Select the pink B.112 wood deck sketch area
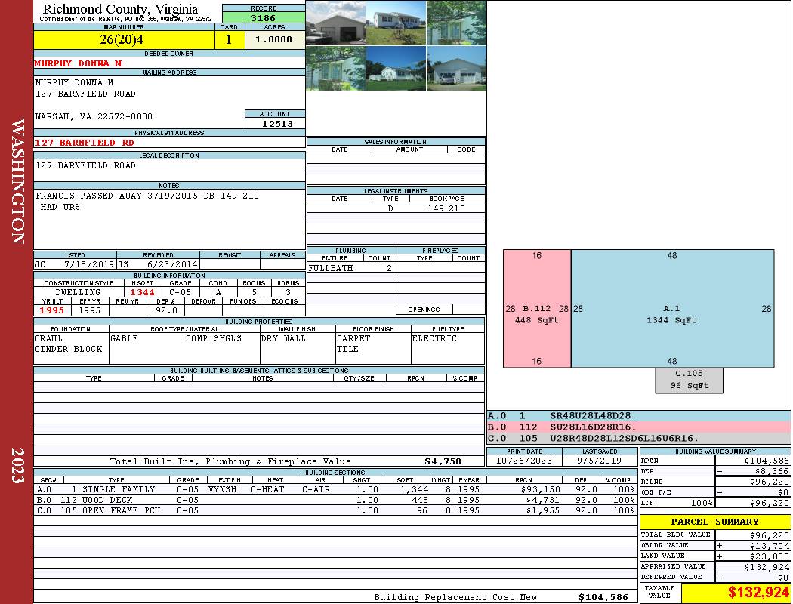This screenshot has height=604, width=793. click(x=537, y=308)
